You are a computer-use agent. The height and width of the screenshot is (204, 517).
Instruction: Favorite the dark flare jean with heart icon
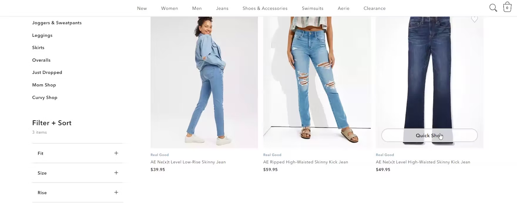[474, 19]
